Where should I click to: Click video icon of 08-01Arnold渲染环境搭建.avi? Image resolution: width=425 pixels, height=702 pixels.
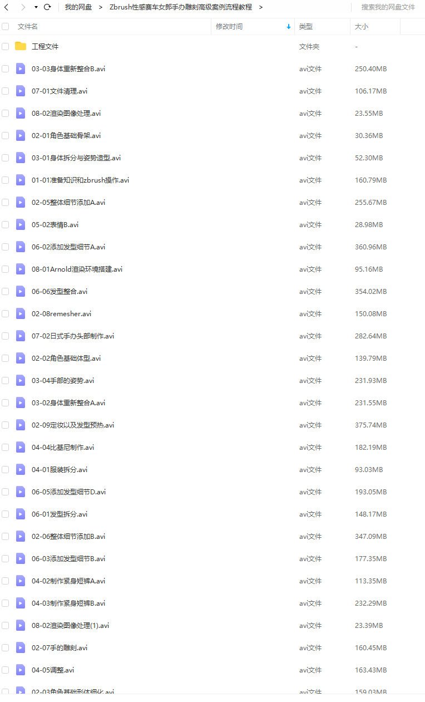21,269
